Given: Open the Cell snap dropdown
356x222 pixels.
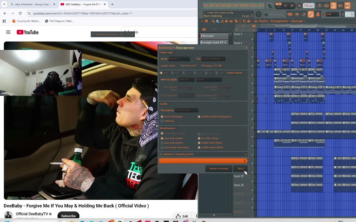Looking at the screenshot, I should (x=333, y=14).
